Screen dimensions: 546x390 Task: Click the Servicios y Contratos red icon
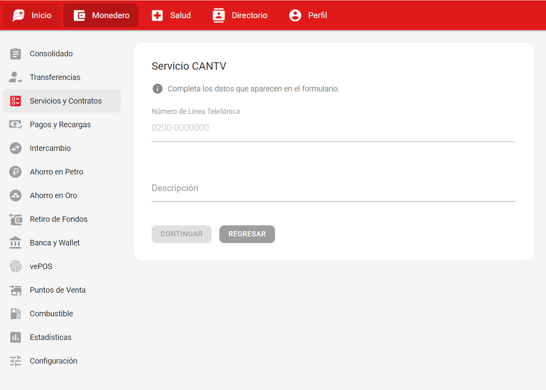tap(15, 101)
